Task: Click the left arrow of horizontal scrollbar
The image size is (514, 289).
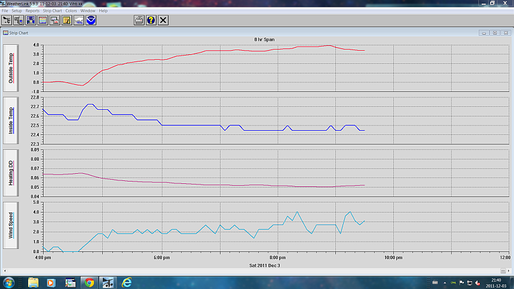Action: [x=5, y=270]
